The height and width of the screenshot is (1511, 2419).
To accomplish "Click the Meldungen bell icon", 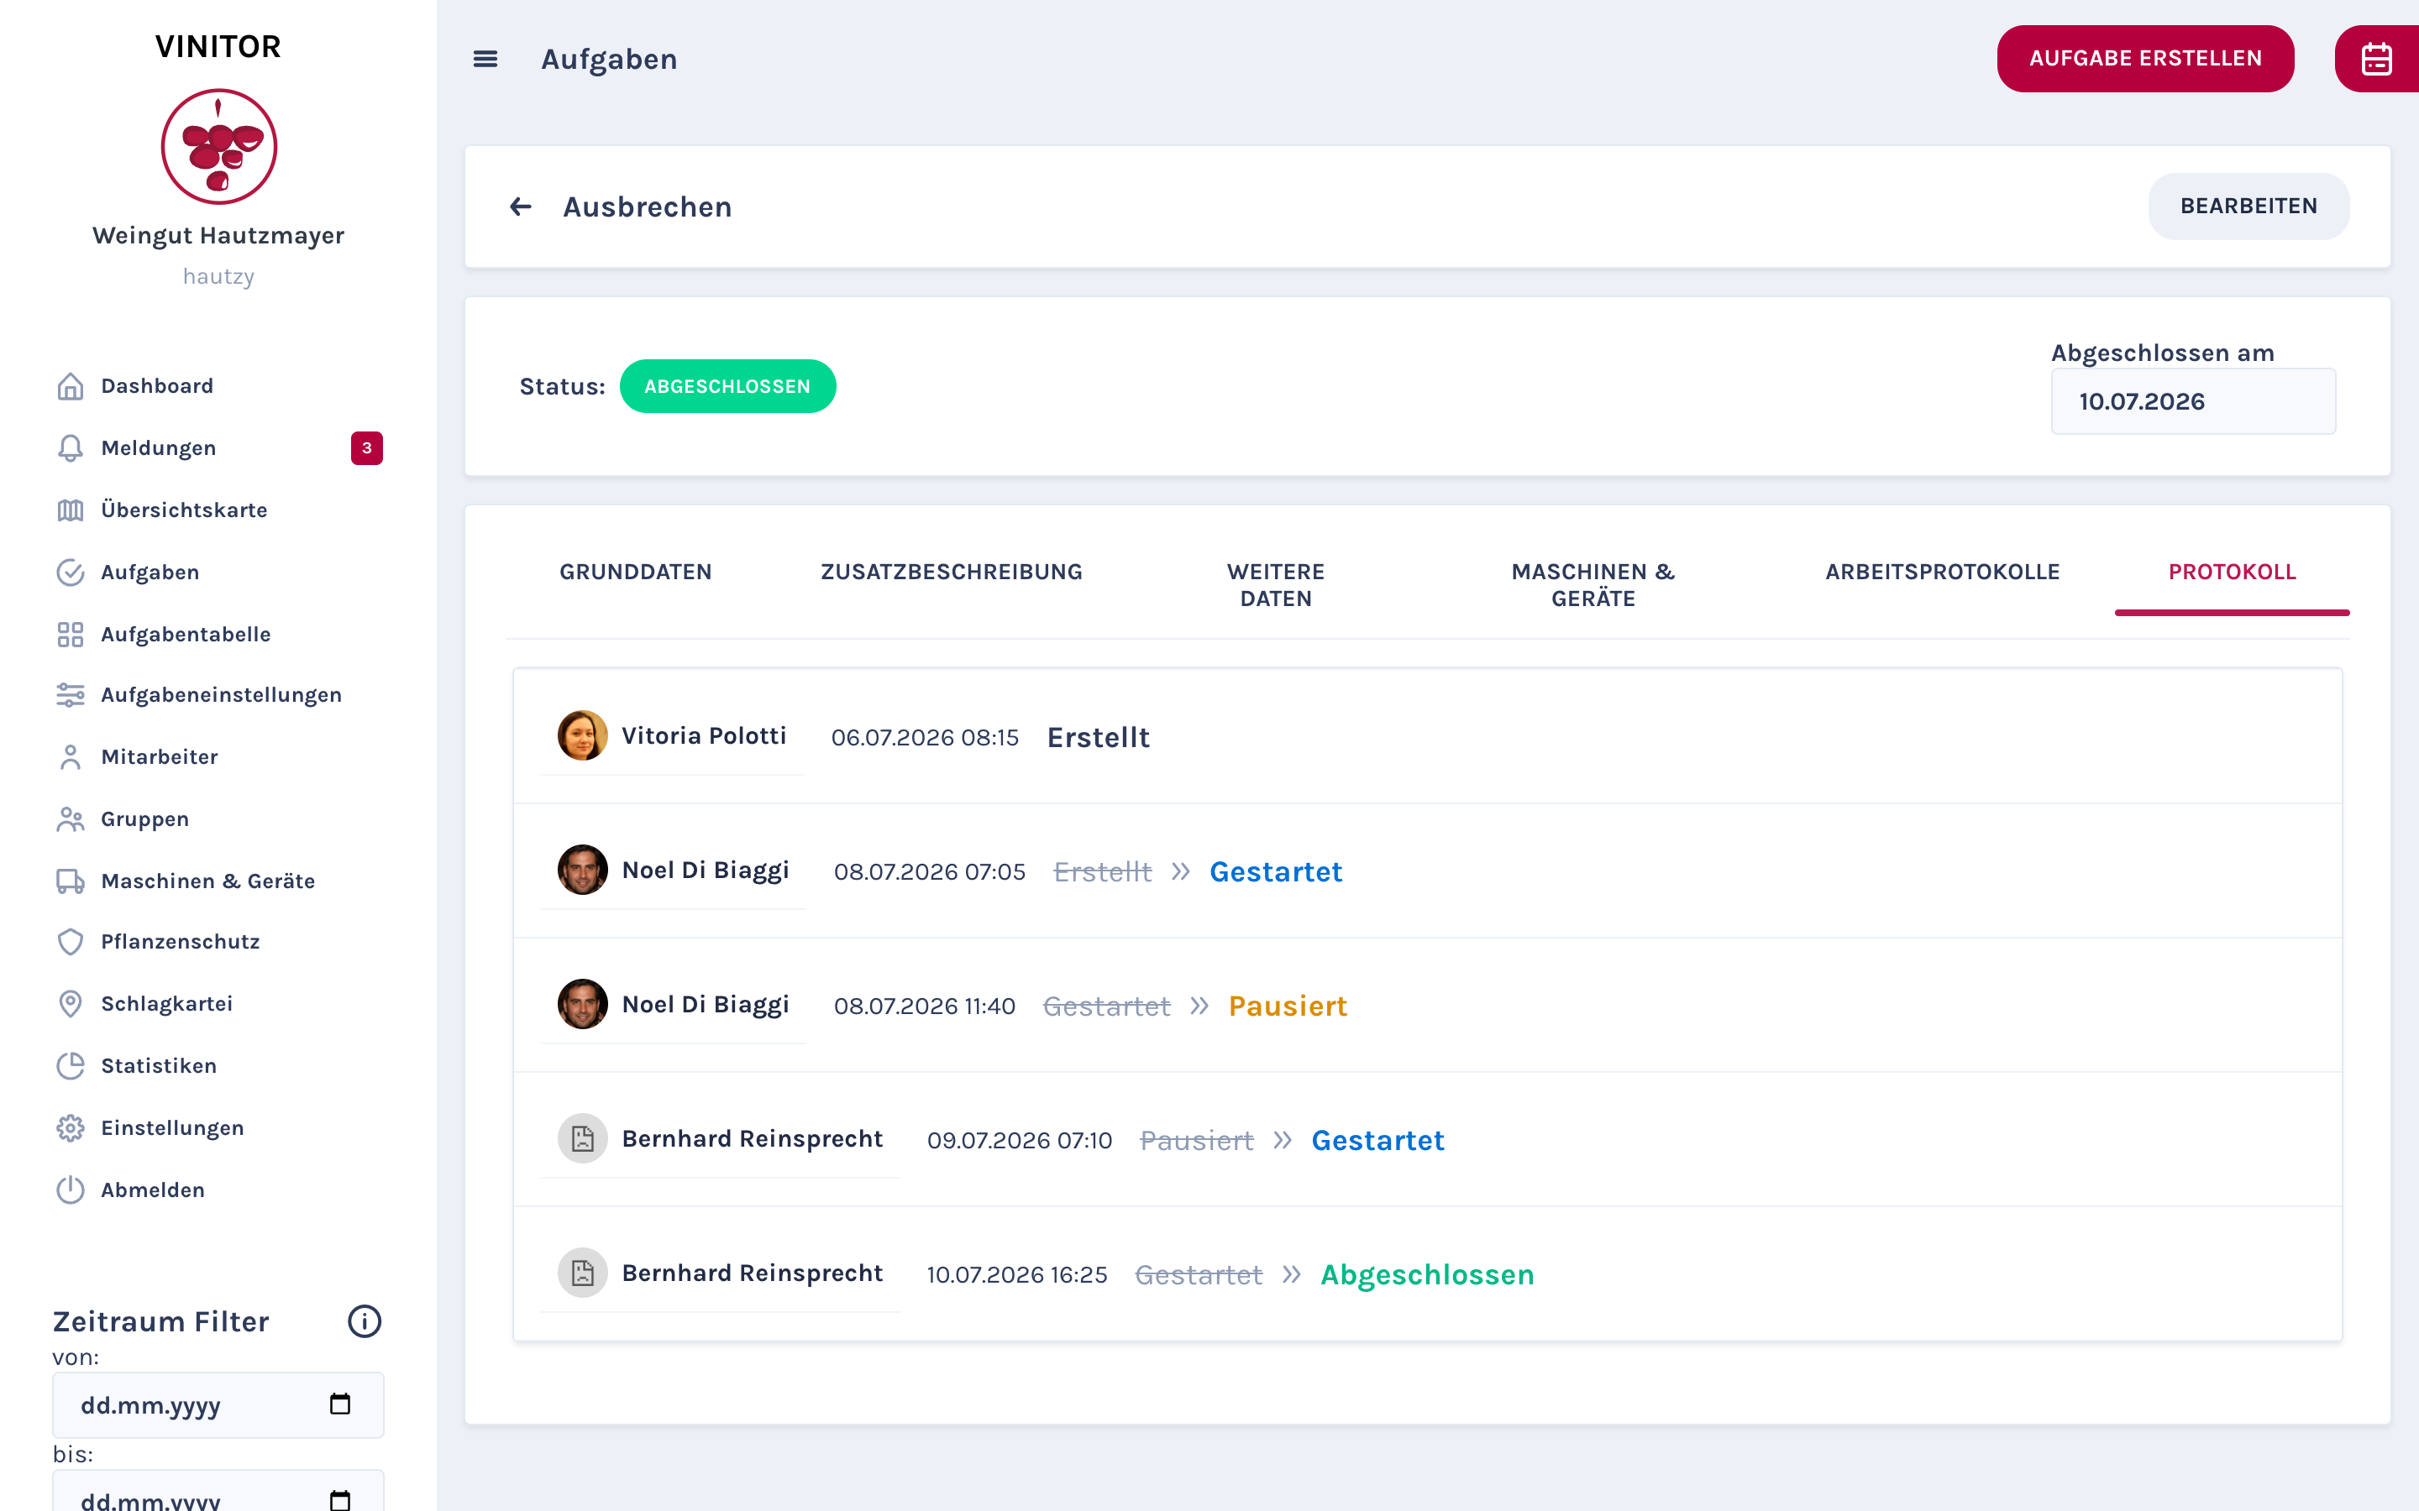I will point(70,447).
